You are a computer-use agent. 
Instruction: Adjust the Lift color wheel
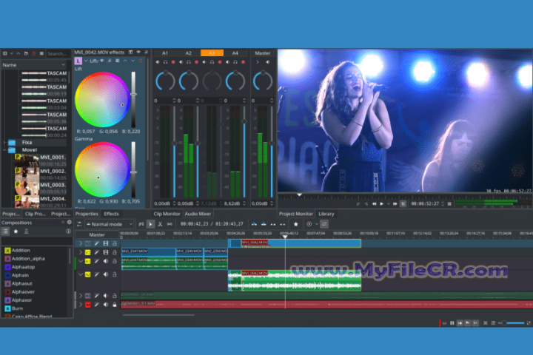[x=101, y=100]
